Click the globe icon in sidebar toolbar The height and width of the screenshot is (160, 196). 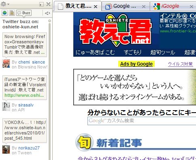click(x=4, y=13)
